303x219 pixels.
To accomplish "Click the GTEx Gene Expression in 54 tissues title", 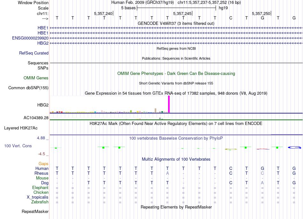I will [176, 93].
